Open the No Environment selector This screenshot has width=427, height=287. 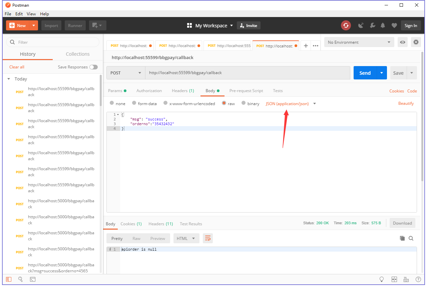359,42
